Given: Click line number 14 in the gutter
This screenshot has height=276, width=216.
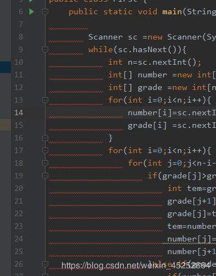Looking at the screenshot, I should pos(19,112).
